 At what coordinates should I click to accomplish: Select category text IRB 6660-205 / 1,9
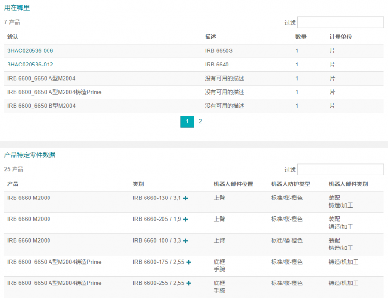[157, 219]
